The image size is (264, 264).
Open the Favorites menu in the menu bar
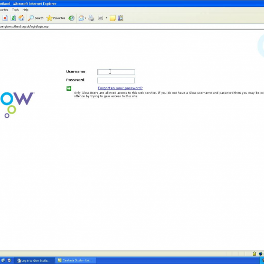(4, 10)
